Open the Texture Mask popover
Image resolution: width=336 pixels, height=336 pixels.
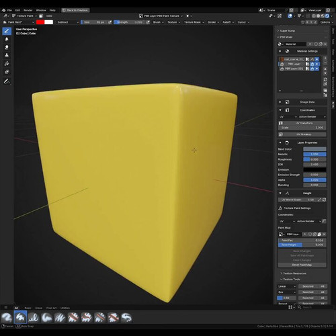coord(194,22)
